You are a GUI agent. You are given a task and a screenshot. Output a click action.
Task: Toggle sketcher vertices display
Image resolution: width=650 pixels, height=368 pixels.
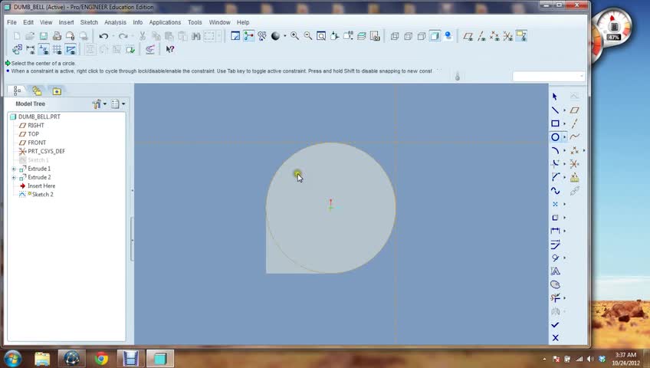click(71, 50)
